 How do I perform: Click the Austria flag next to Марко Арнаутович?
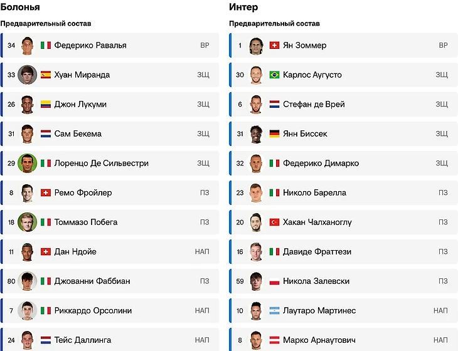[274, 340]
